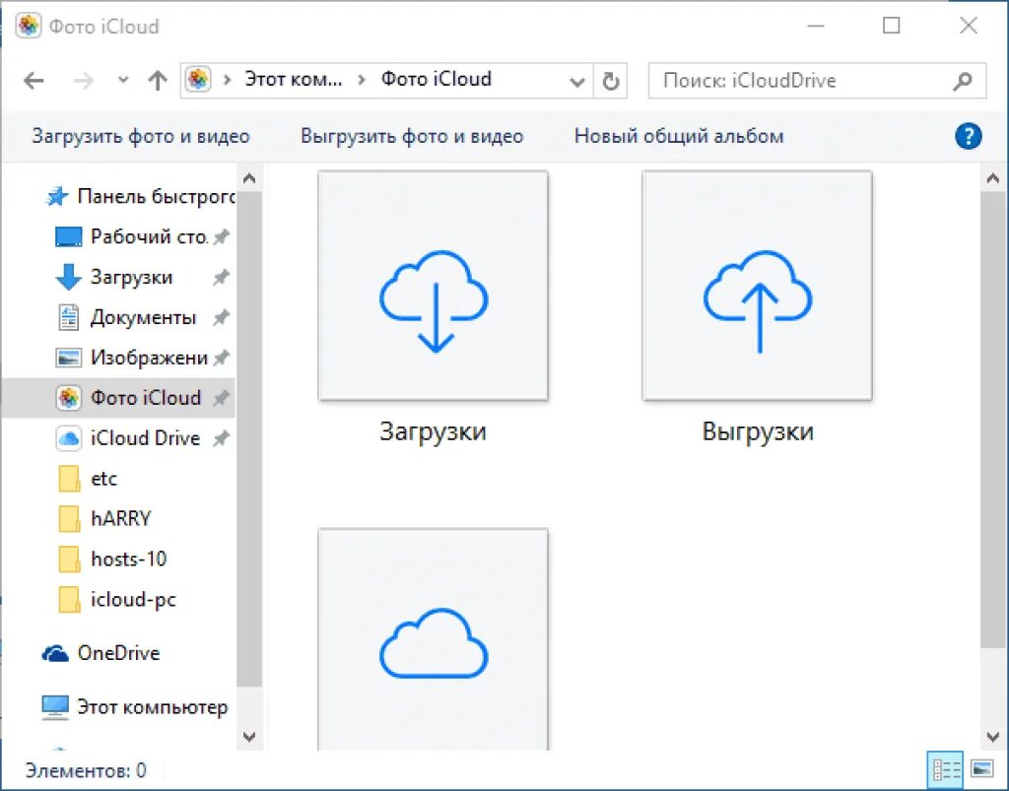Open recent locations dropdown arrow

pyautogui.click(x=123, y=81)
